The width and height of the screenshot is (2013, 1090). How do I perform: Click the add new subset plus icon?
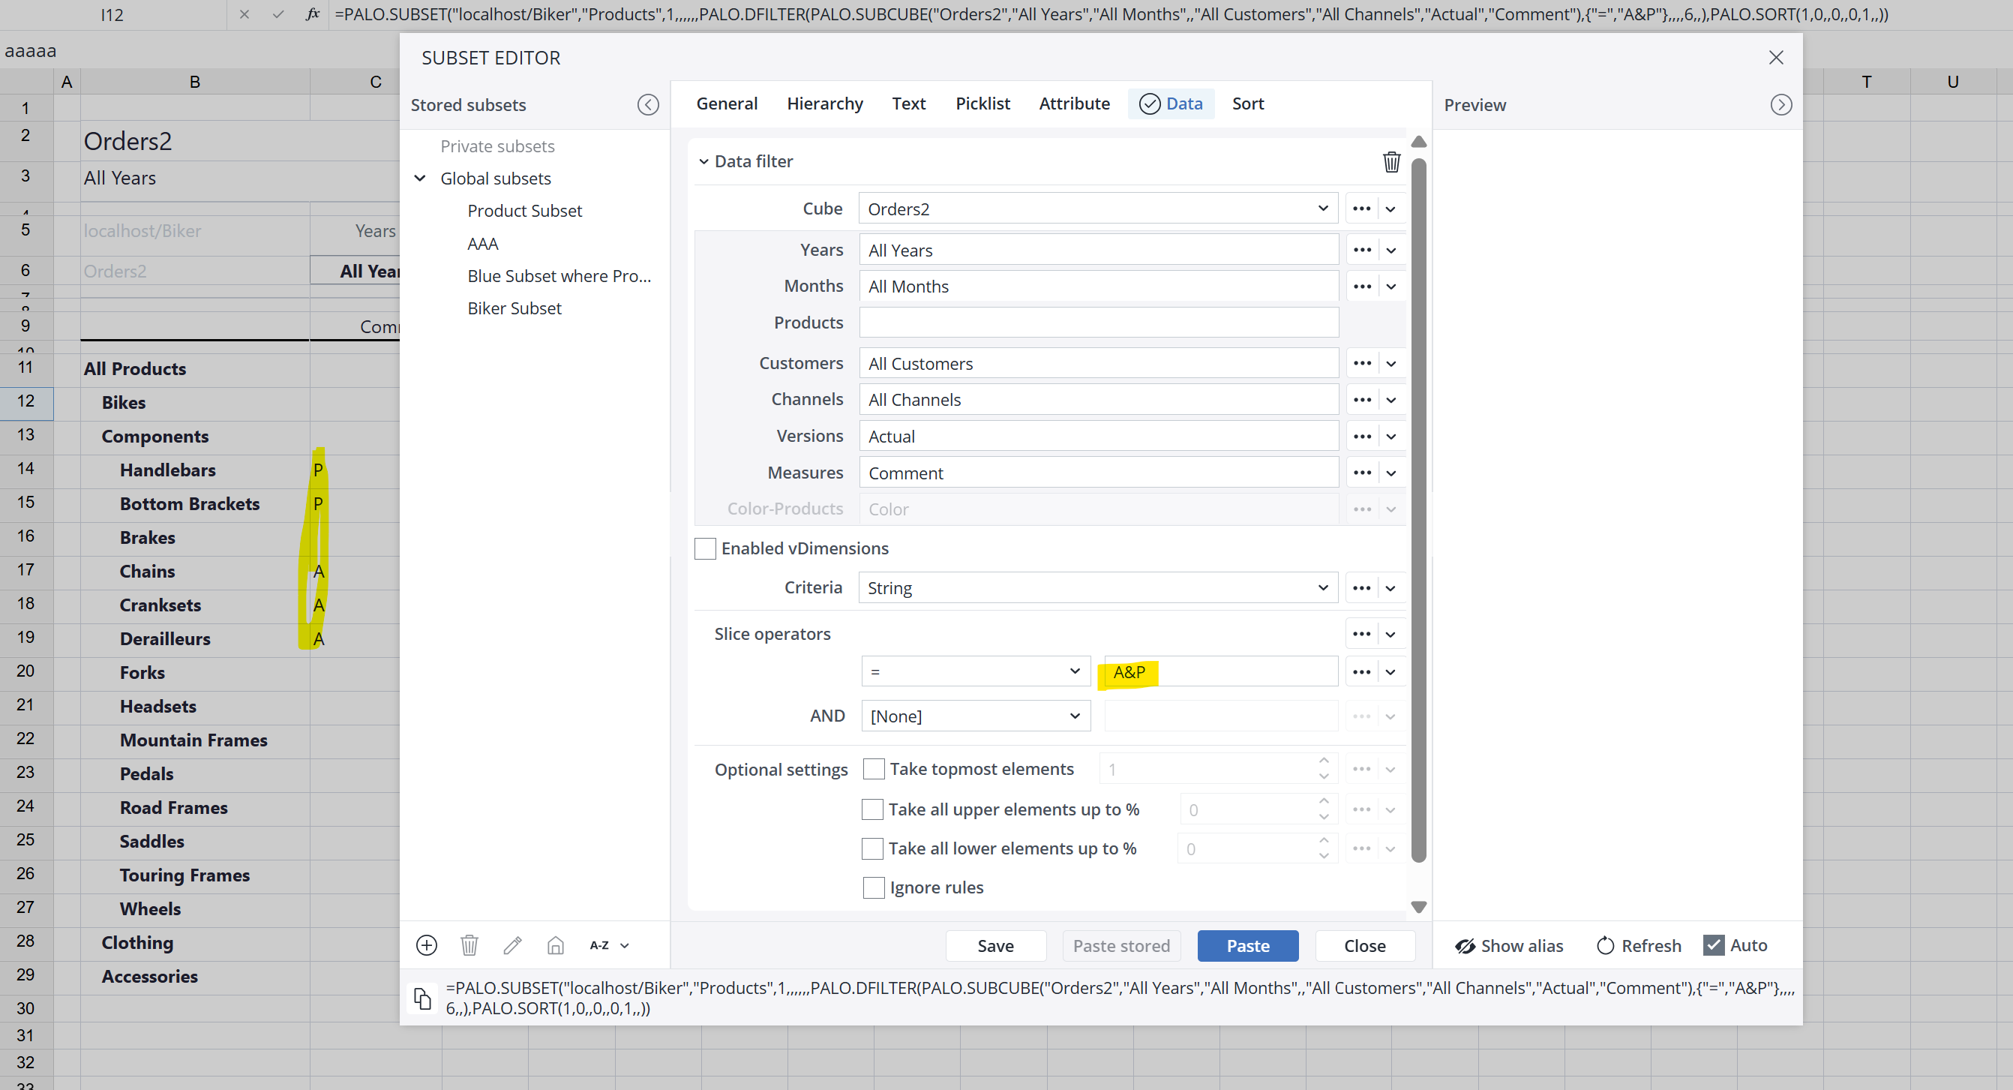point(427,945)
